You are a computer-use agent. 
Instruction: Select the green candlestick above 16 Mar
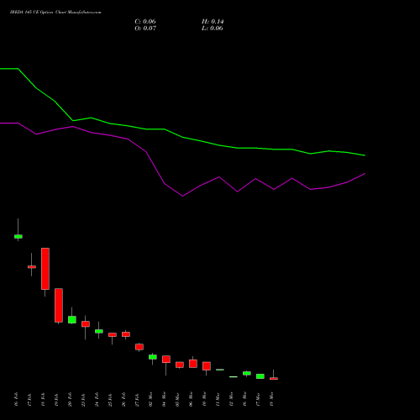[x=247, y=373]
